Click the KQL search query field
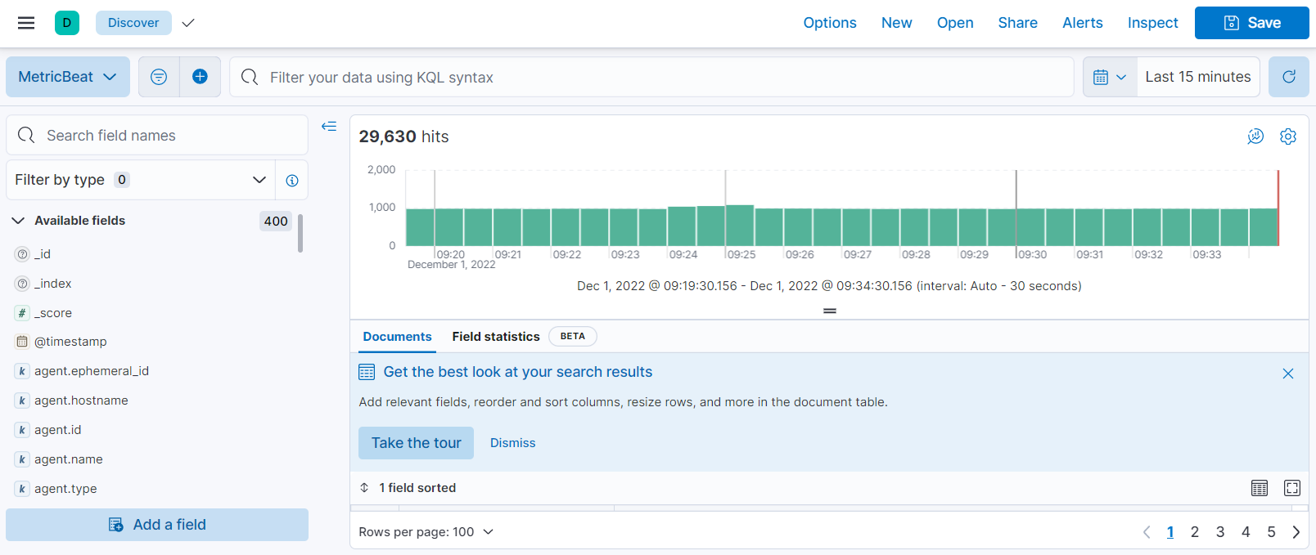 coord(655,77)
